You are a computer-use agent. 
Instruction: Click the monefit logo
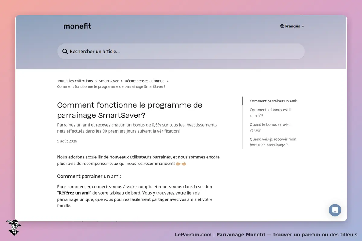point(77,26)
